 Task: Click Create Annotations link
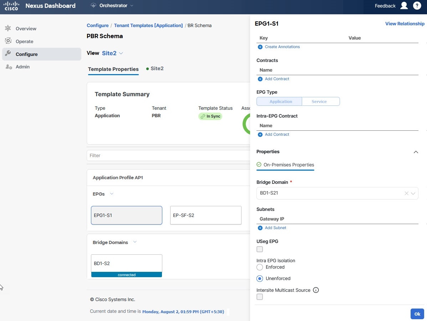282,47
